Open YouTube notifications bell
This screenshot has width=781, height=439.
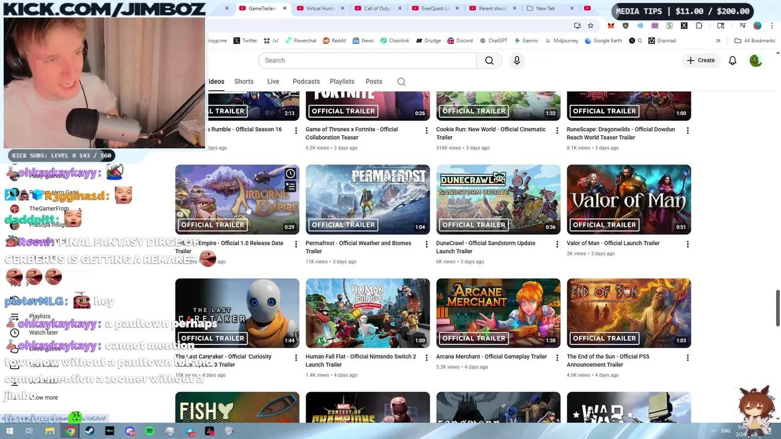732,60
